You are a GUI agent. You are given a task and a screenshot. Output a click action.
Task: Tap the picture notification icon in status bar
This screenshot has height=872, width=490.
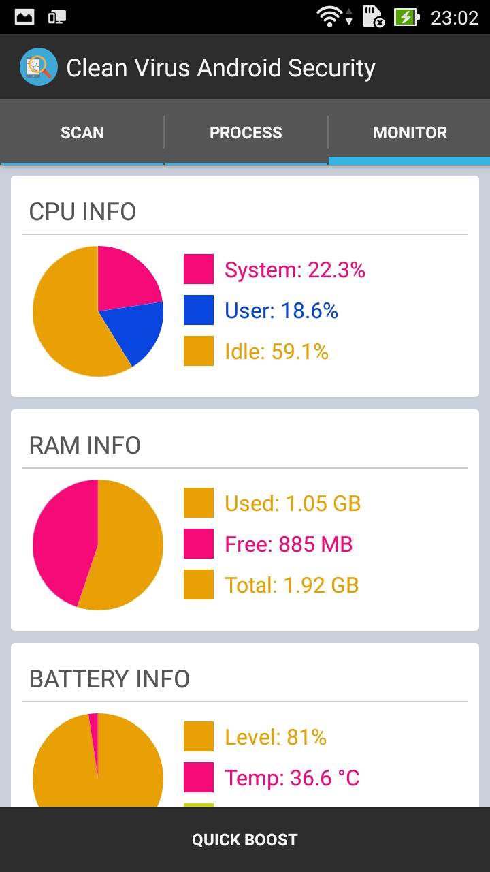pos(24,17)
